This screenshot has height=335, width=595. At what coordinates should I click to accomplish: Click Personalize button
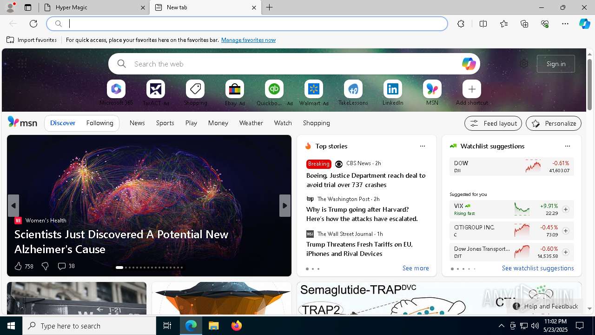coord(554,123)
